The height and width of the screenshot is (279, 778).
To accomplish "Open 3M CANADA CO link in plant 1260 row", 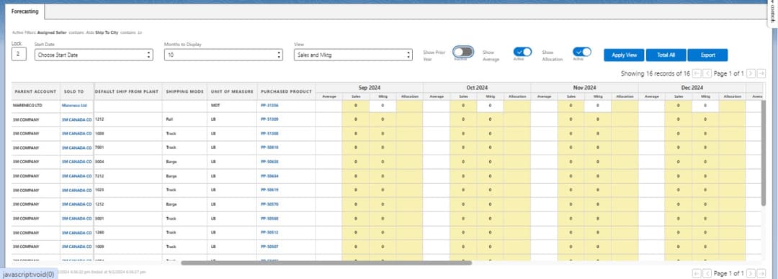I will coord(77,232).
